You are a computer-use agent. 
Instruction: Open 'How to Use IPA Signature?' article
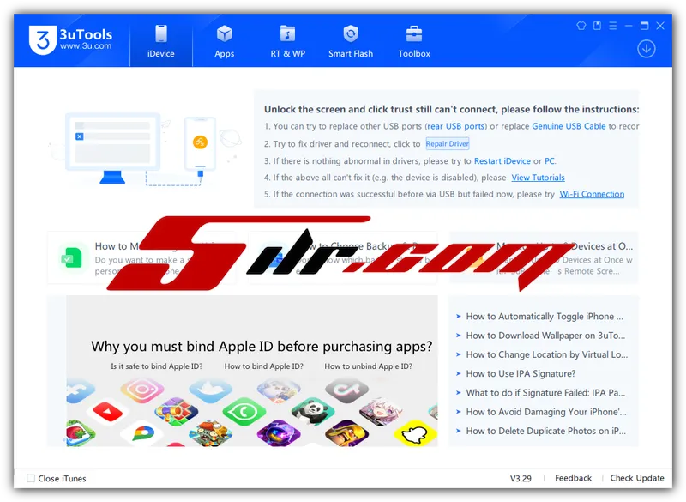(x=521, y=374)
